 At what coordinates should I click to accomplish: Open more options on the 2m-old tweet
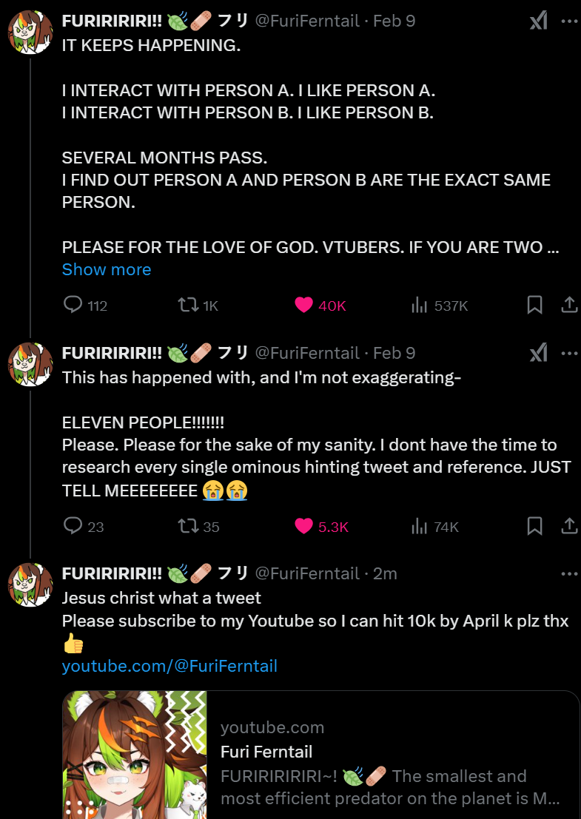(x=569, y=573)
